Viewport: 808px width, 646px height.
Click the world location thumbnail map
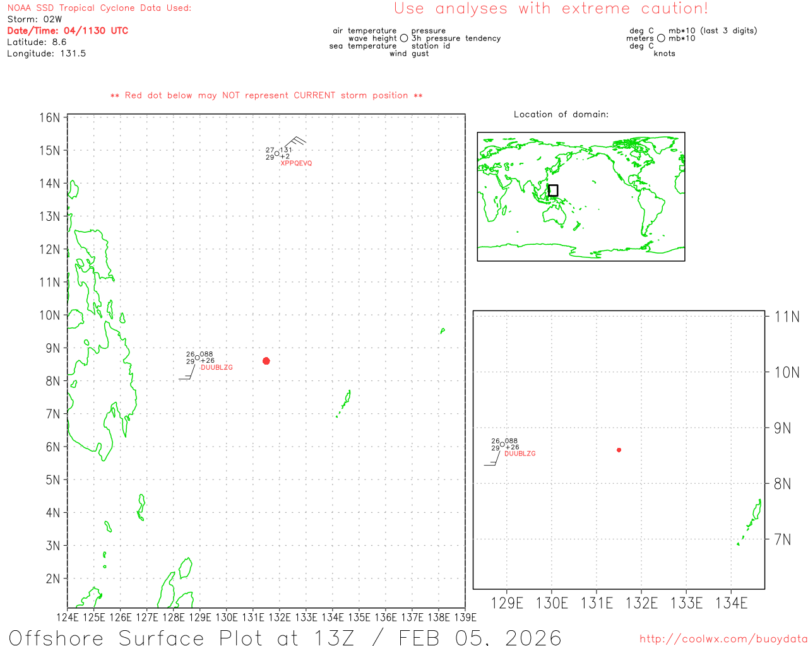coord(581,196)
